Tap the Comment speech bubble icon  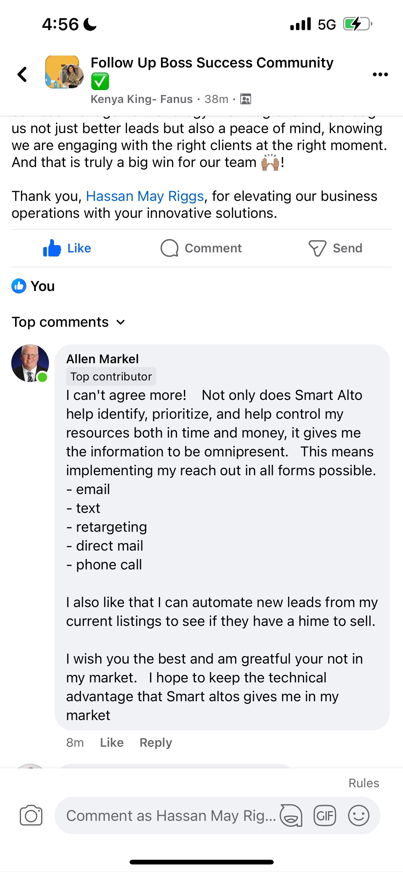coord(169,248)
